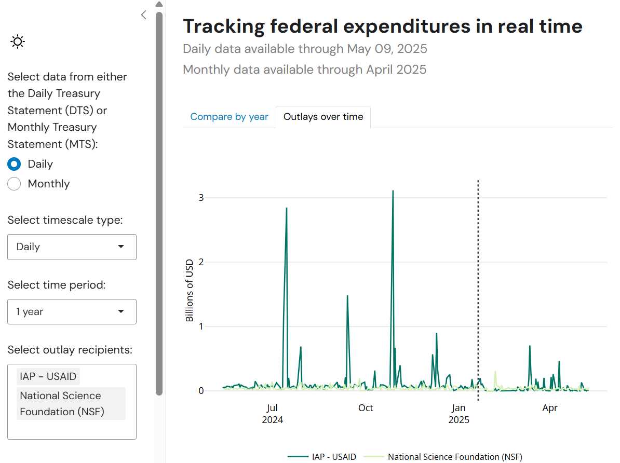
Task: Toggle the theme with the sun icon
Action: pos(18,42)
